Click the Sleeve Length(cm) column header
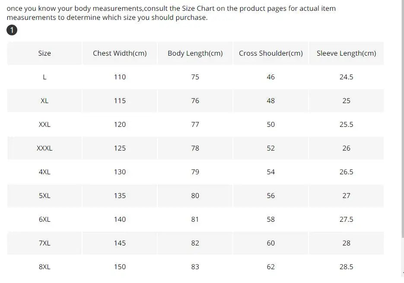This screenshot has height=283, width=404. point(346,53)
